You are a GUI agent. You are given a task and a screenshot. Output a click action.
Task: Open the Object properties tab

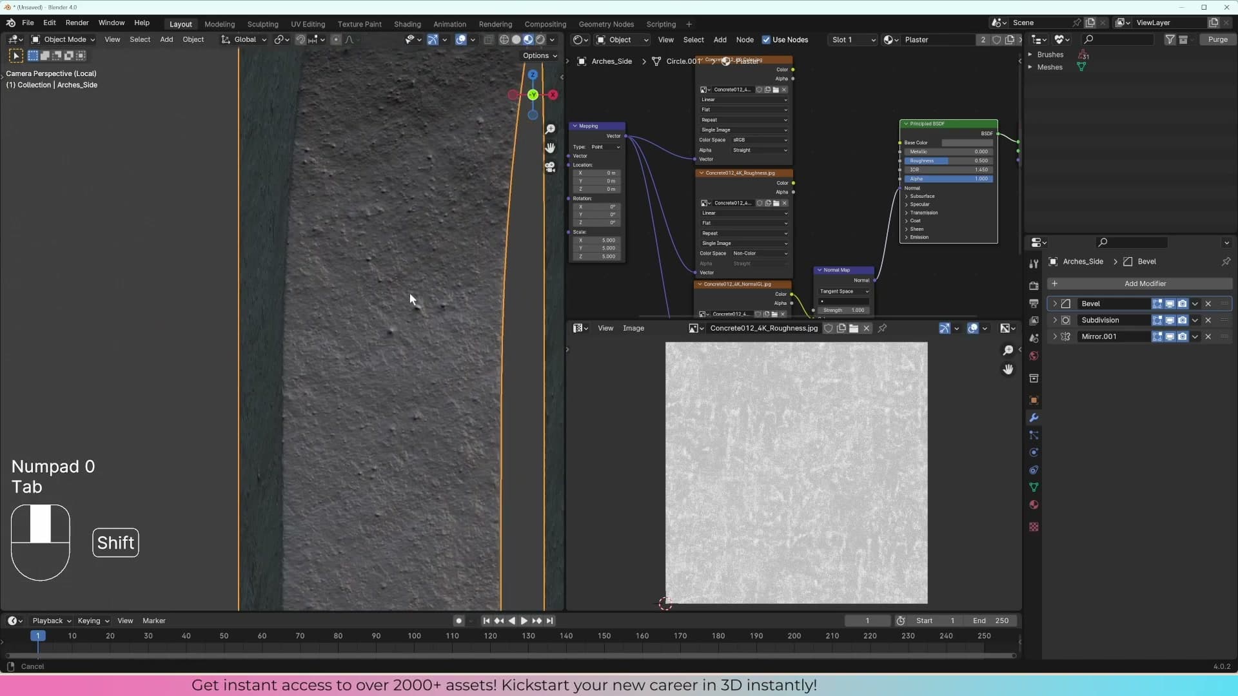pyautogui.click(x=1034, y=400)
